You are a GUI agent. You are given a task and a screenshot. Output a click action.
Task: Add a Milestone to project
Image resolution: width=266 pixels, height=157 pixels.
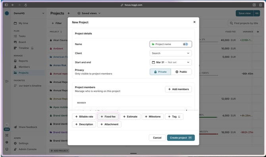(x=152, y=117)
